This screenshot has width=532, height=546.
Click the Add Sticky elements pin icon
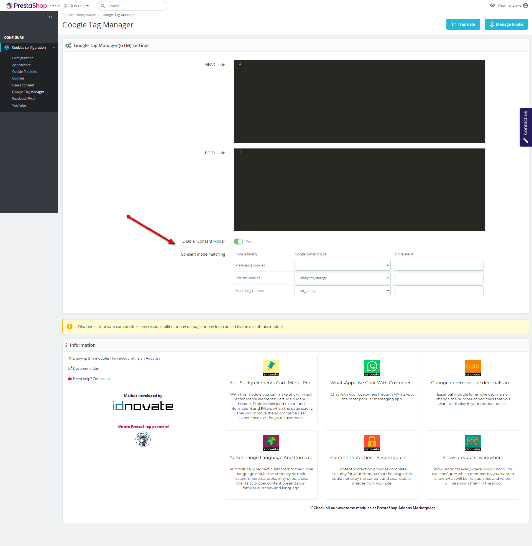point(271,368)
